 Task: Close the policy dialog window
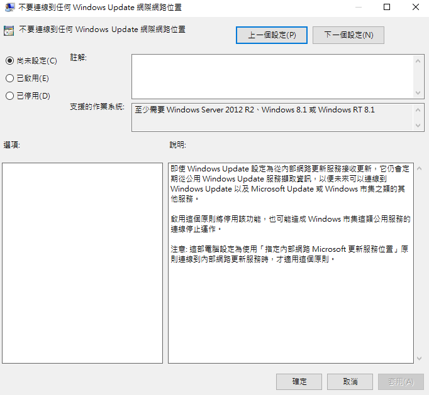coord(416,7)
